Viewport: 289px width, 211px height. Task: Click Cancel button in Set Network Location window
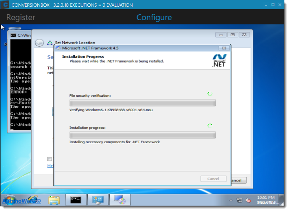[239, 180]
